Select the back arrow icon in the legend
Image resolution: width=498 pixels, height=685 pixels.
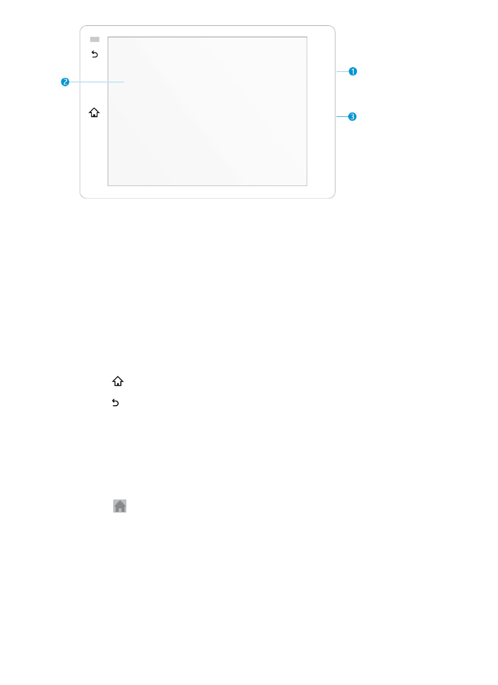point(115,403)
